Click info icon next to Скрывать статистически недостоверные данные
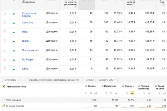This screenshot has width=167, height=111. tap(78, 80)
